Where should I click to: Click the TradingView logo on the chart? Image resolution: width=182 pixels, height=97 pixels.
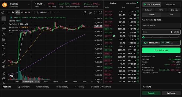tap(12, 76)
